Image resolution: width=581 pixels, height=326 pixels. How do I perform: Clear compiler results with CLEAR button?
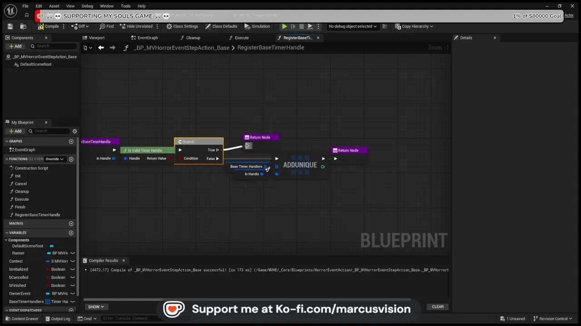pyautogui.click(x=438, y=307)
